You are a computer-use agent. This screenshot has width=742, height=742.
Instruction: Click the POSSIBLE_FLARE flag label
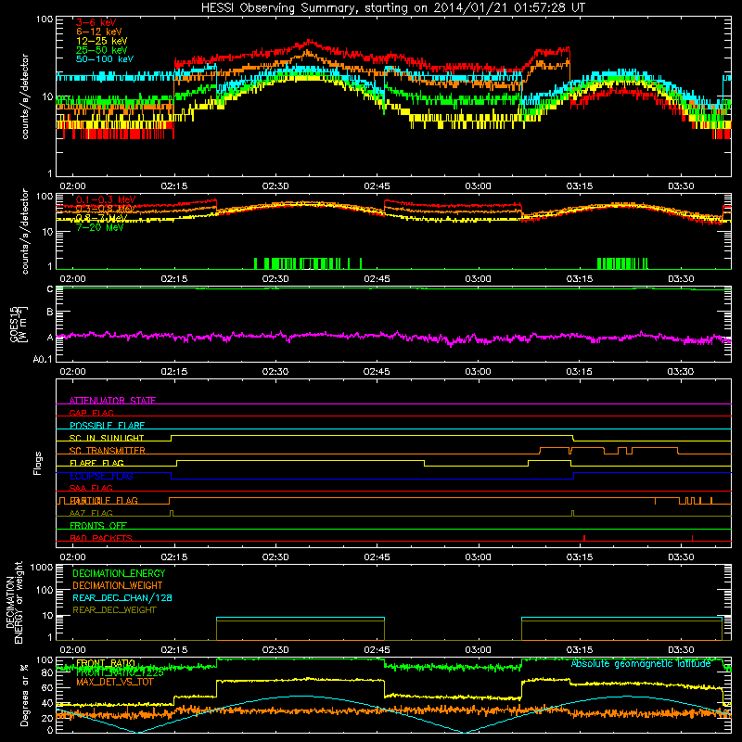point(107,426)
